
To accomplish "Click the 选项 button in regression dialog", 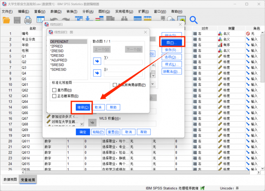I will [171, 57].
